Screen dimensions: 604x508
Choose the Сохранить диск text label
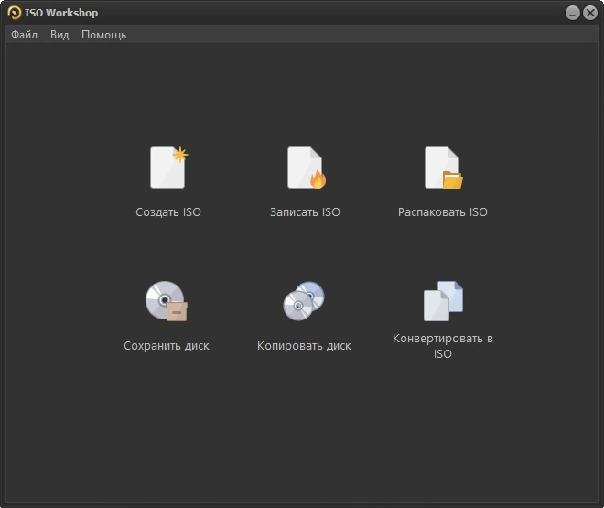point(167,346)
